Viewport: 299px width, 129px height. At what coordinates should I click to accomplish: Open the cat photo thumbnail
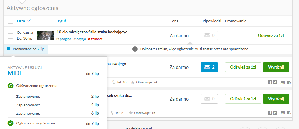45,35
